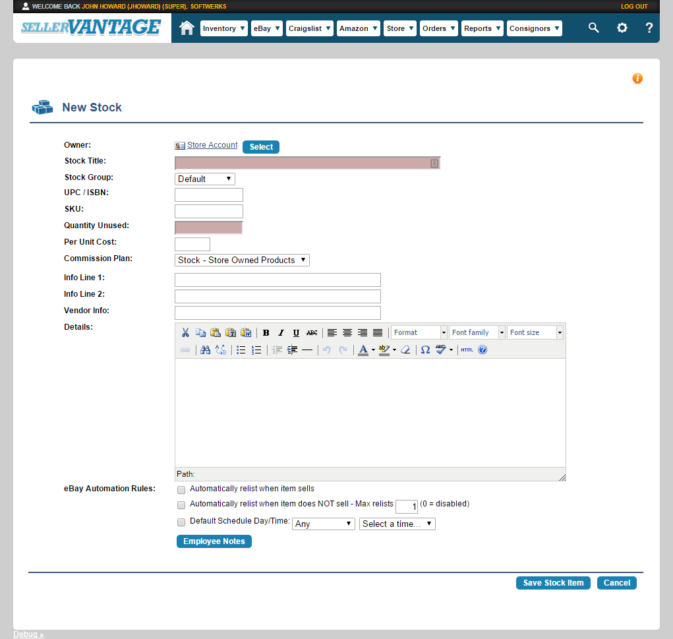Click the cut scissors icon
This screenshot has width=673, height=639.
click(x=185, y=333)
